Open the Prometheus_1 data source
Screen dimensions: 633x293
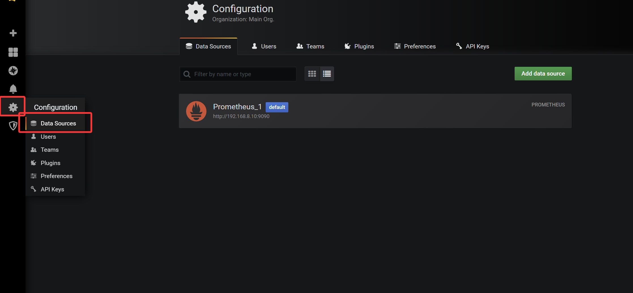[x=375, y=111]
